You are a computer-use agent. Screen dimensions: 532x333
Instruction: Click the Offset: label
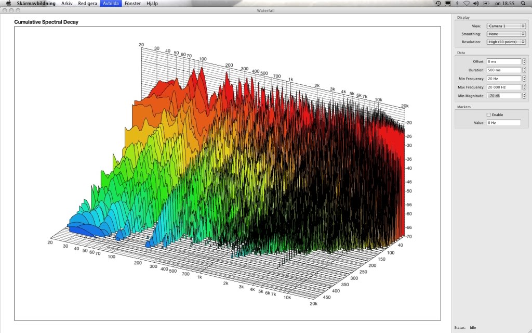click(x=478, y=61)
